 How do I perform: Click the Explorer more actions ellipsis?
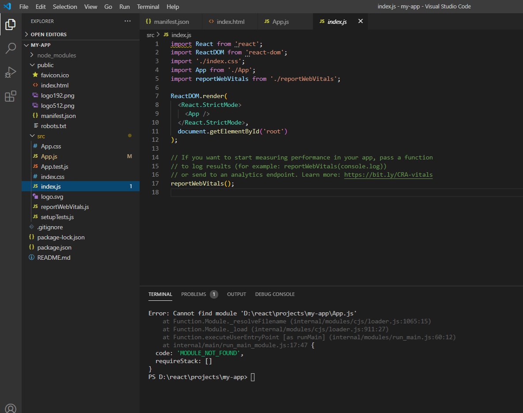(128, 21)
